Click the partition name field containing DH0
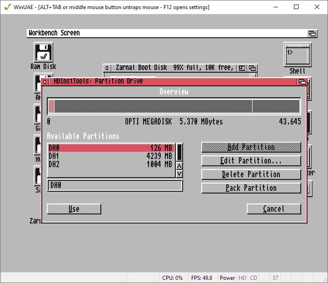Image resolution: width=328 pixels, height=283 pixels. (x=115, y=185)
